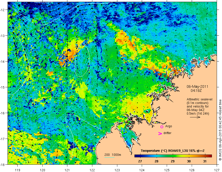Click the longitude 123 axis label
222x172 pixels.
[117, 170]
